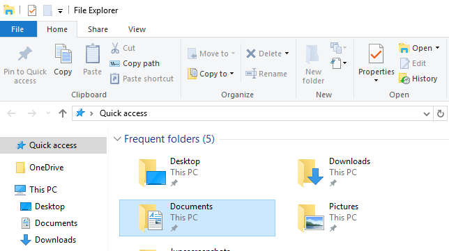Screen dimensions: 449x251
Task: Open the File tab
Action: [17, 29]
